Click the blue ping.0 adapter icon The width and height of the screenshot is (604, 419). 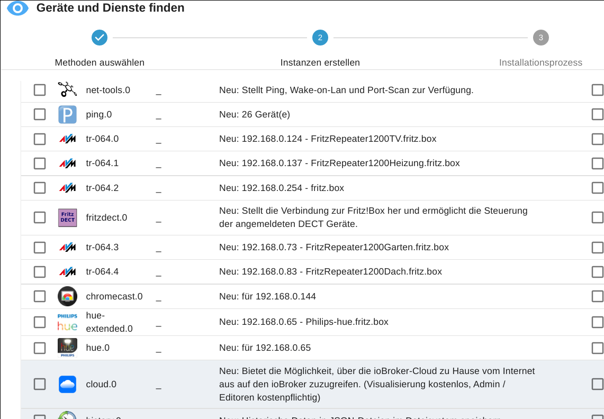[x=67, y=114]
